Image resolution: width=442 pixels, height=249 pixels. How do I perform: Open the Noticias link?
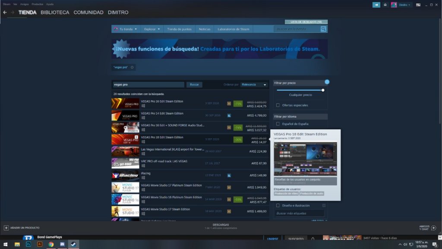tap(204, 29)
